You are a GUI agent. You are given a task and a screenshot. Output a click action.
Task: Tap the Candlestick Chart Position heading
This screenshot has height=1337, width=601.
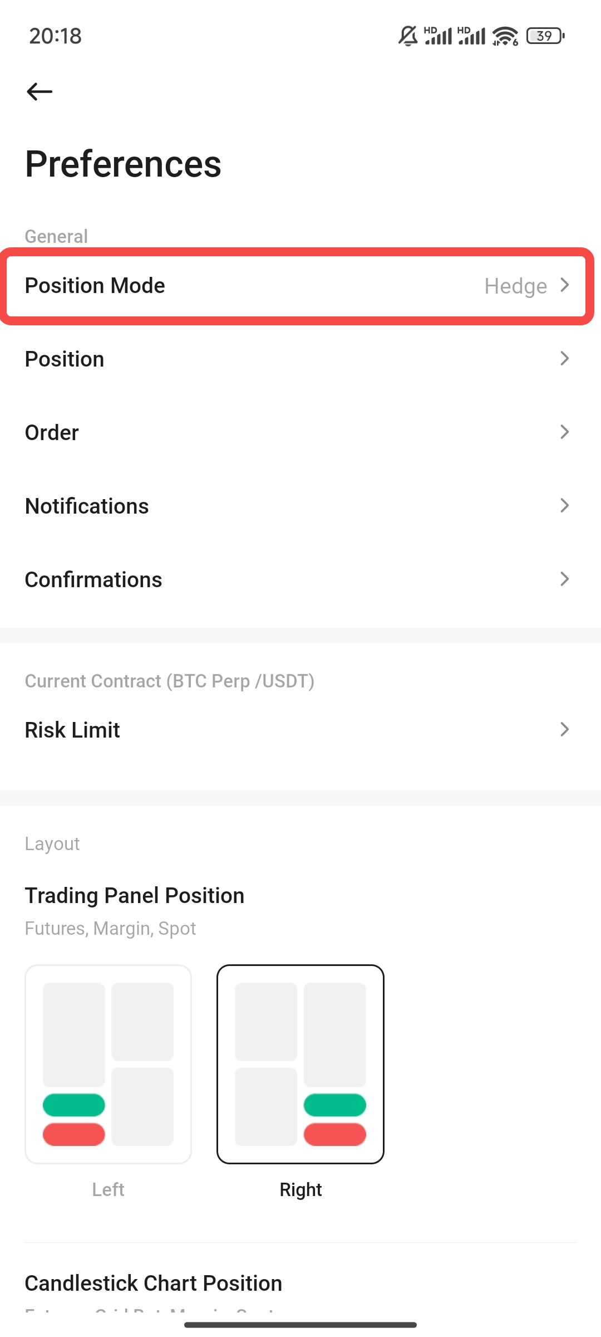(154, 1284)
